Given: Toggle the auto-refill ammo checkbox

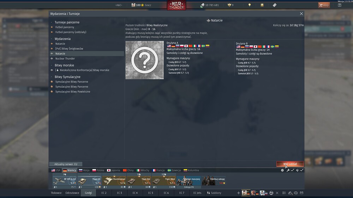Looking at the screenshot, I should [x=302, y=171].
